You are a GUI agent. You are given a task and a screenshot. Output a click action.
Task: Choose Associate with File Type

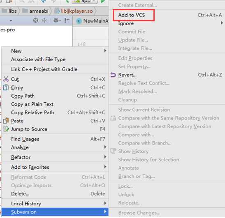click(x=55, y=59)
